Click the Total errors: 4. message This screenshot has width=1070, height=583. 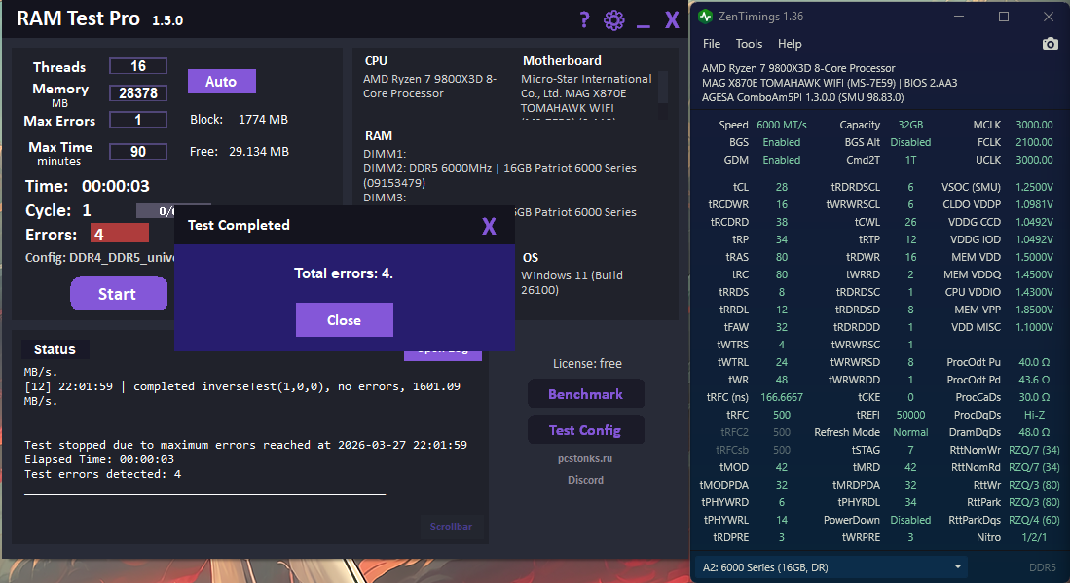(x=344, y=273)
